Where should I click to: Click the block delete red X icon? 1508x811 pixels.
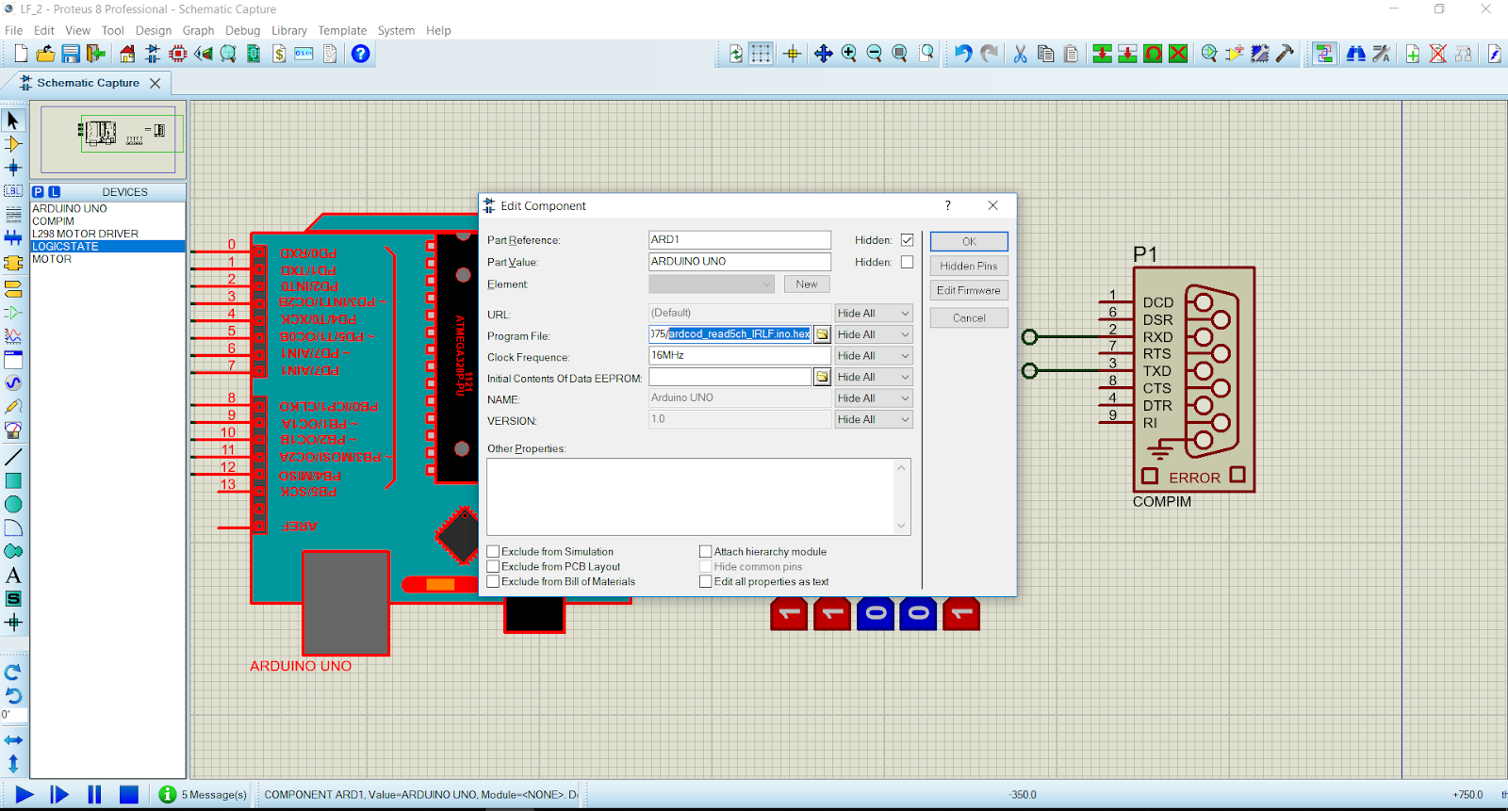click(1178, 54)
